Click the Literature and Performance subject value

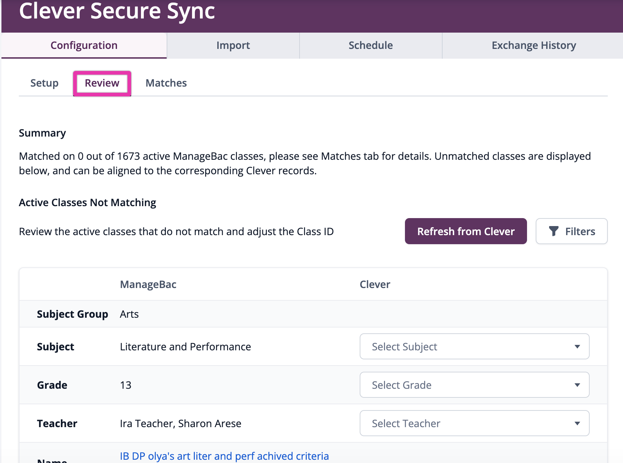(185, 347)
